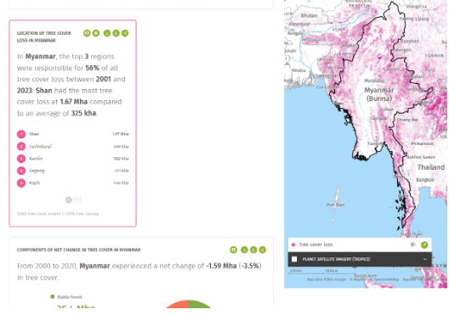Click map icon on Components of net change widget
This screenshot has height=315, width=449.
pyautogui.click(x=233, y=250)
